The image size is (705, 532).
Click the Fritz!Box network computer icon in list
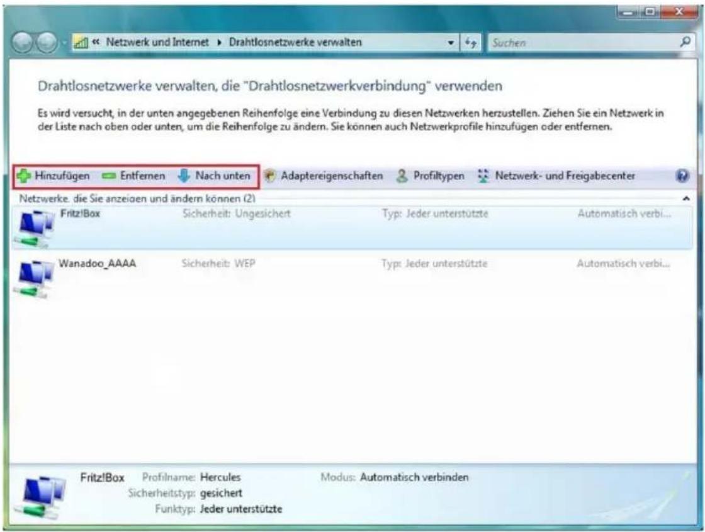tap(35, 229)
